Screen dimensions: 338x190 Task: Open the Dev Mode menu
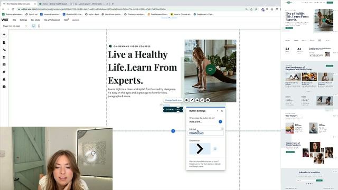(x=35, y=20)
